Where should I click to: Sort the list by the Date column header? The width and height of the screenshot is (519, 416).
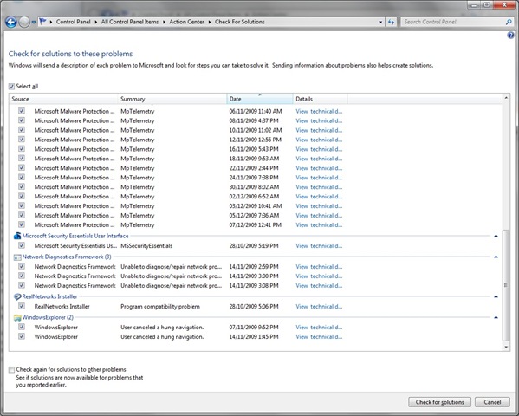pyautogui.click(x=260, y=99)
